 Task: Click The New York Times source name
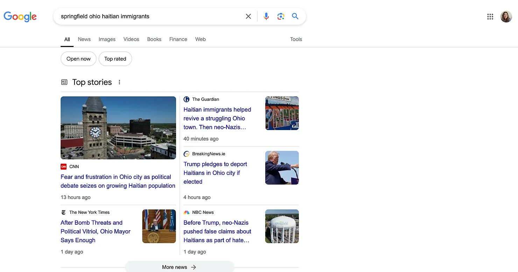coord(90,212)
